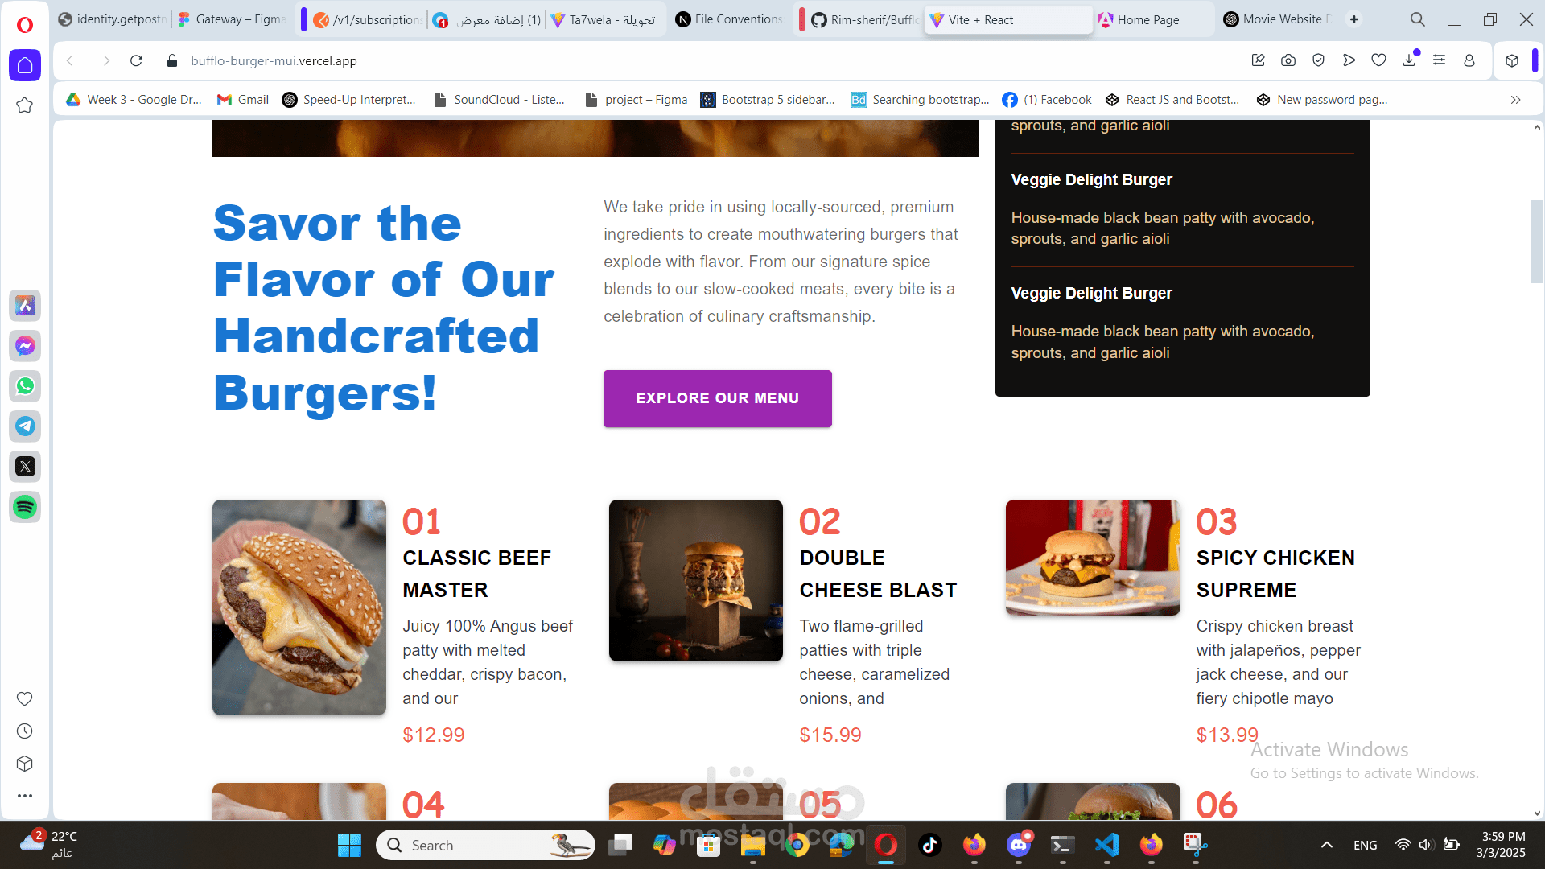
Task: Open Telegram in the sidebar
Action: pos(25,426)
